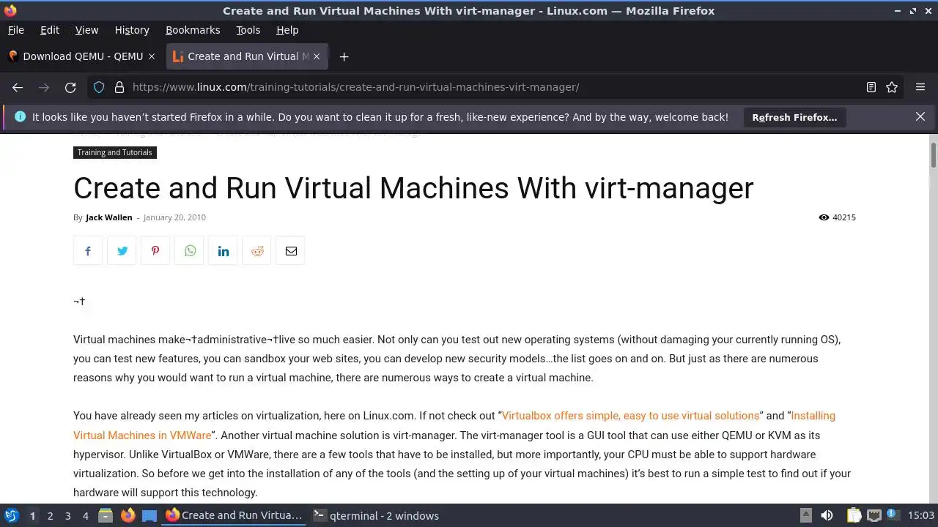938x527 pixels.
Task: Open the notification tray icon with blue badge
Action: (892, 515)
